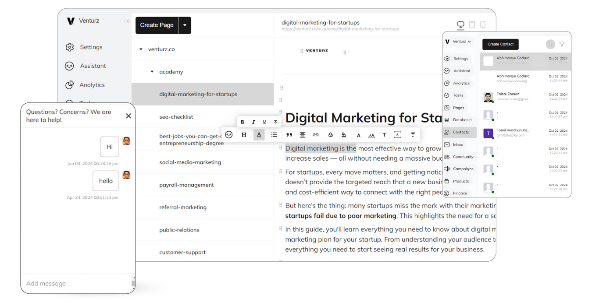Click the filter funnel icon in contacts
Screen dimensions: 592x302
pos(562,44)
